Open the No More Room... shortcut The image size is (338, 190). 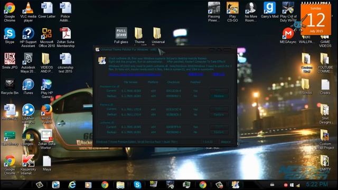251,12
